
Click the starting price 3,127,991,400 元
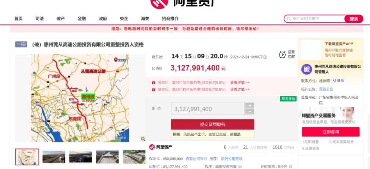(x=198, y=68)
